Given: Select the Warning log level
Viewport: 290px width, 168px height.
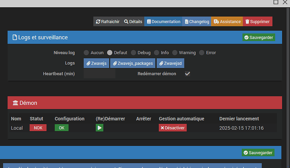Looking at the screenshot, I should tap(175, 53).
